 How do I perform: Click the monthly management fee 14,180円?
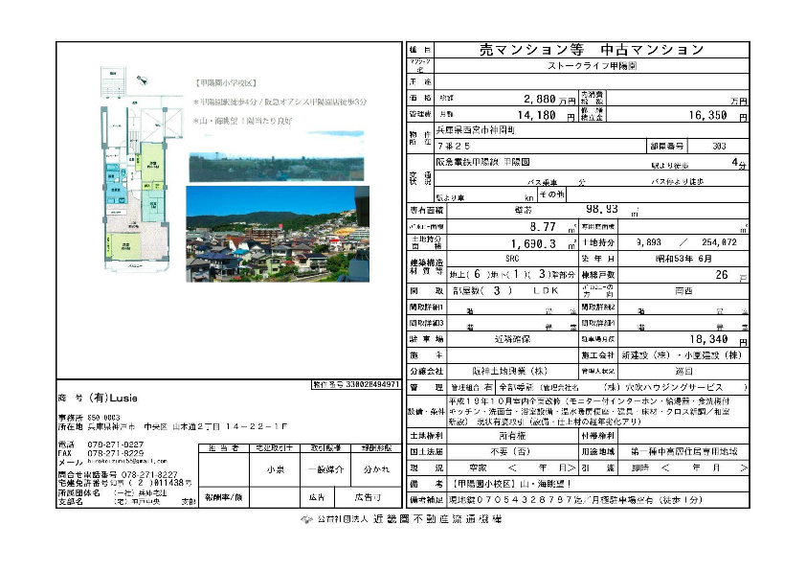[549, 114]
